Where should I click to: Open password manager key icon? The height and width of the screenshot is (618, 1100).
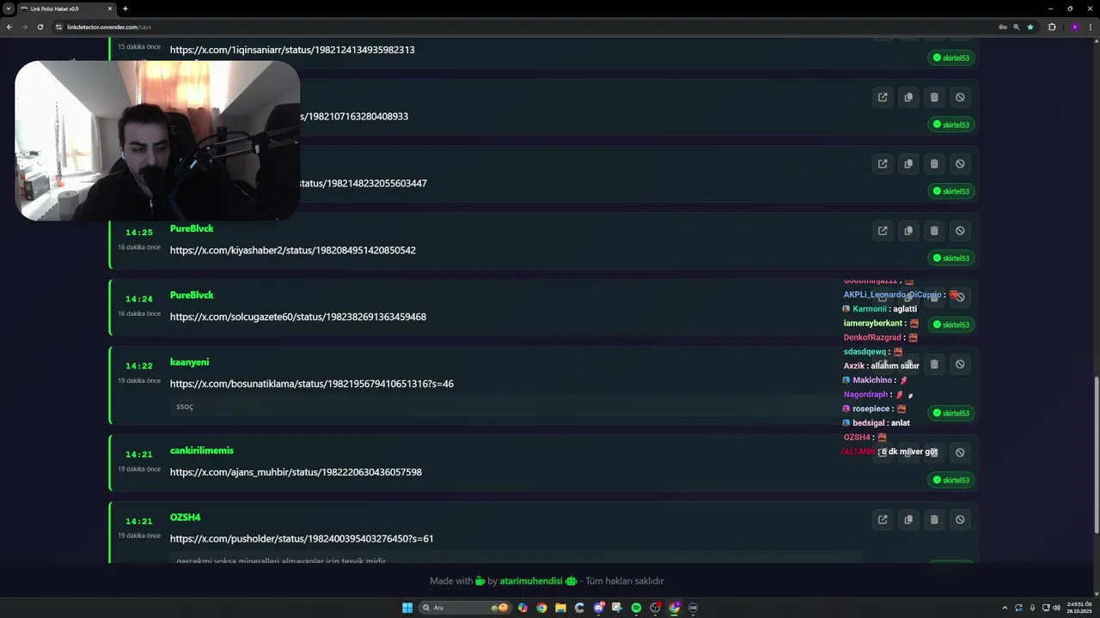1003,27
